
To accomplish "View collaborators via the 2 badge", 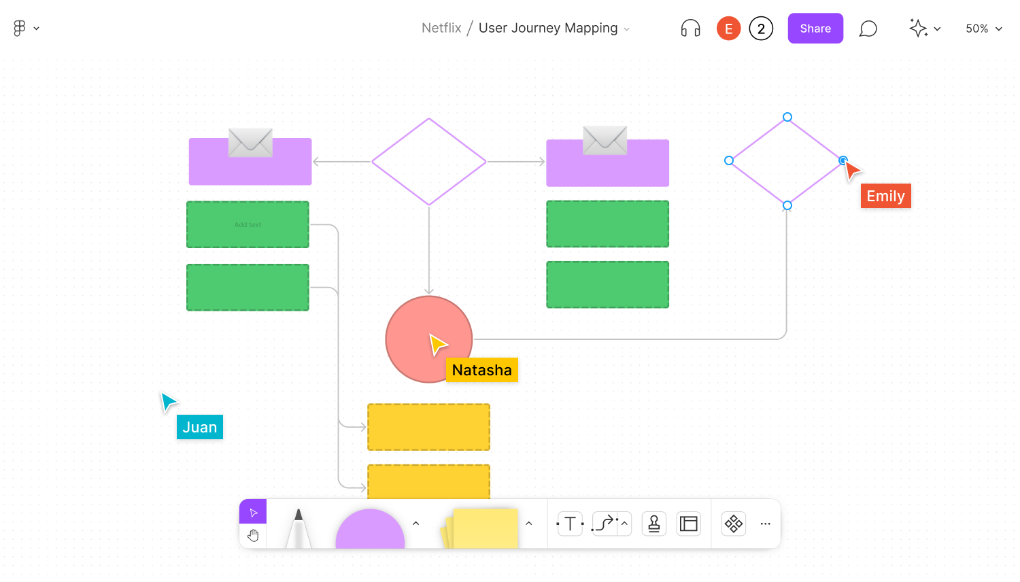I will pos(761,28).
